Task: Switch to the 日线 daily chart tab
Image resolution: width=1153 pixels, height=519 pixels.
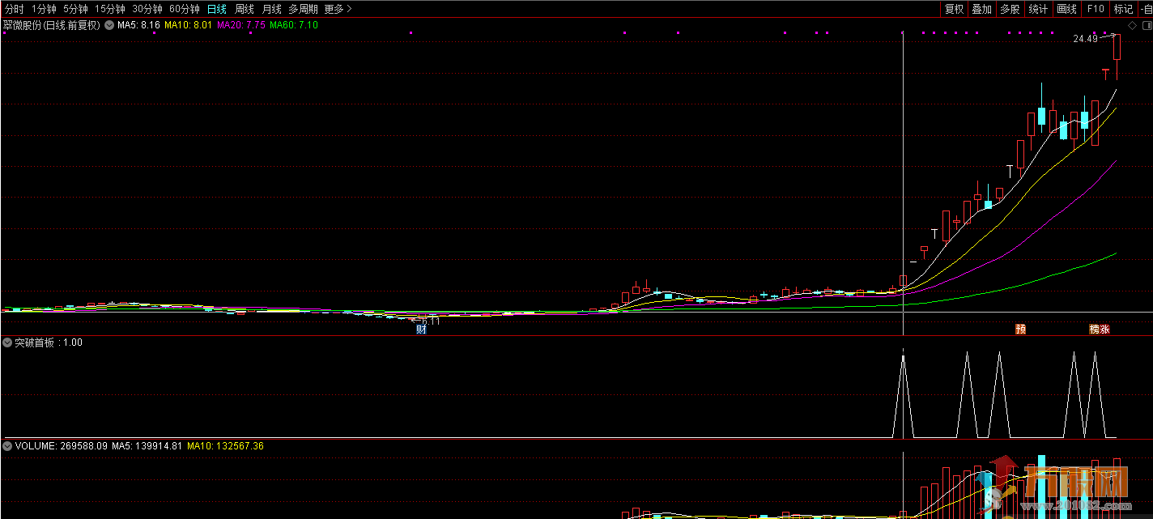Action: point(216,9)
